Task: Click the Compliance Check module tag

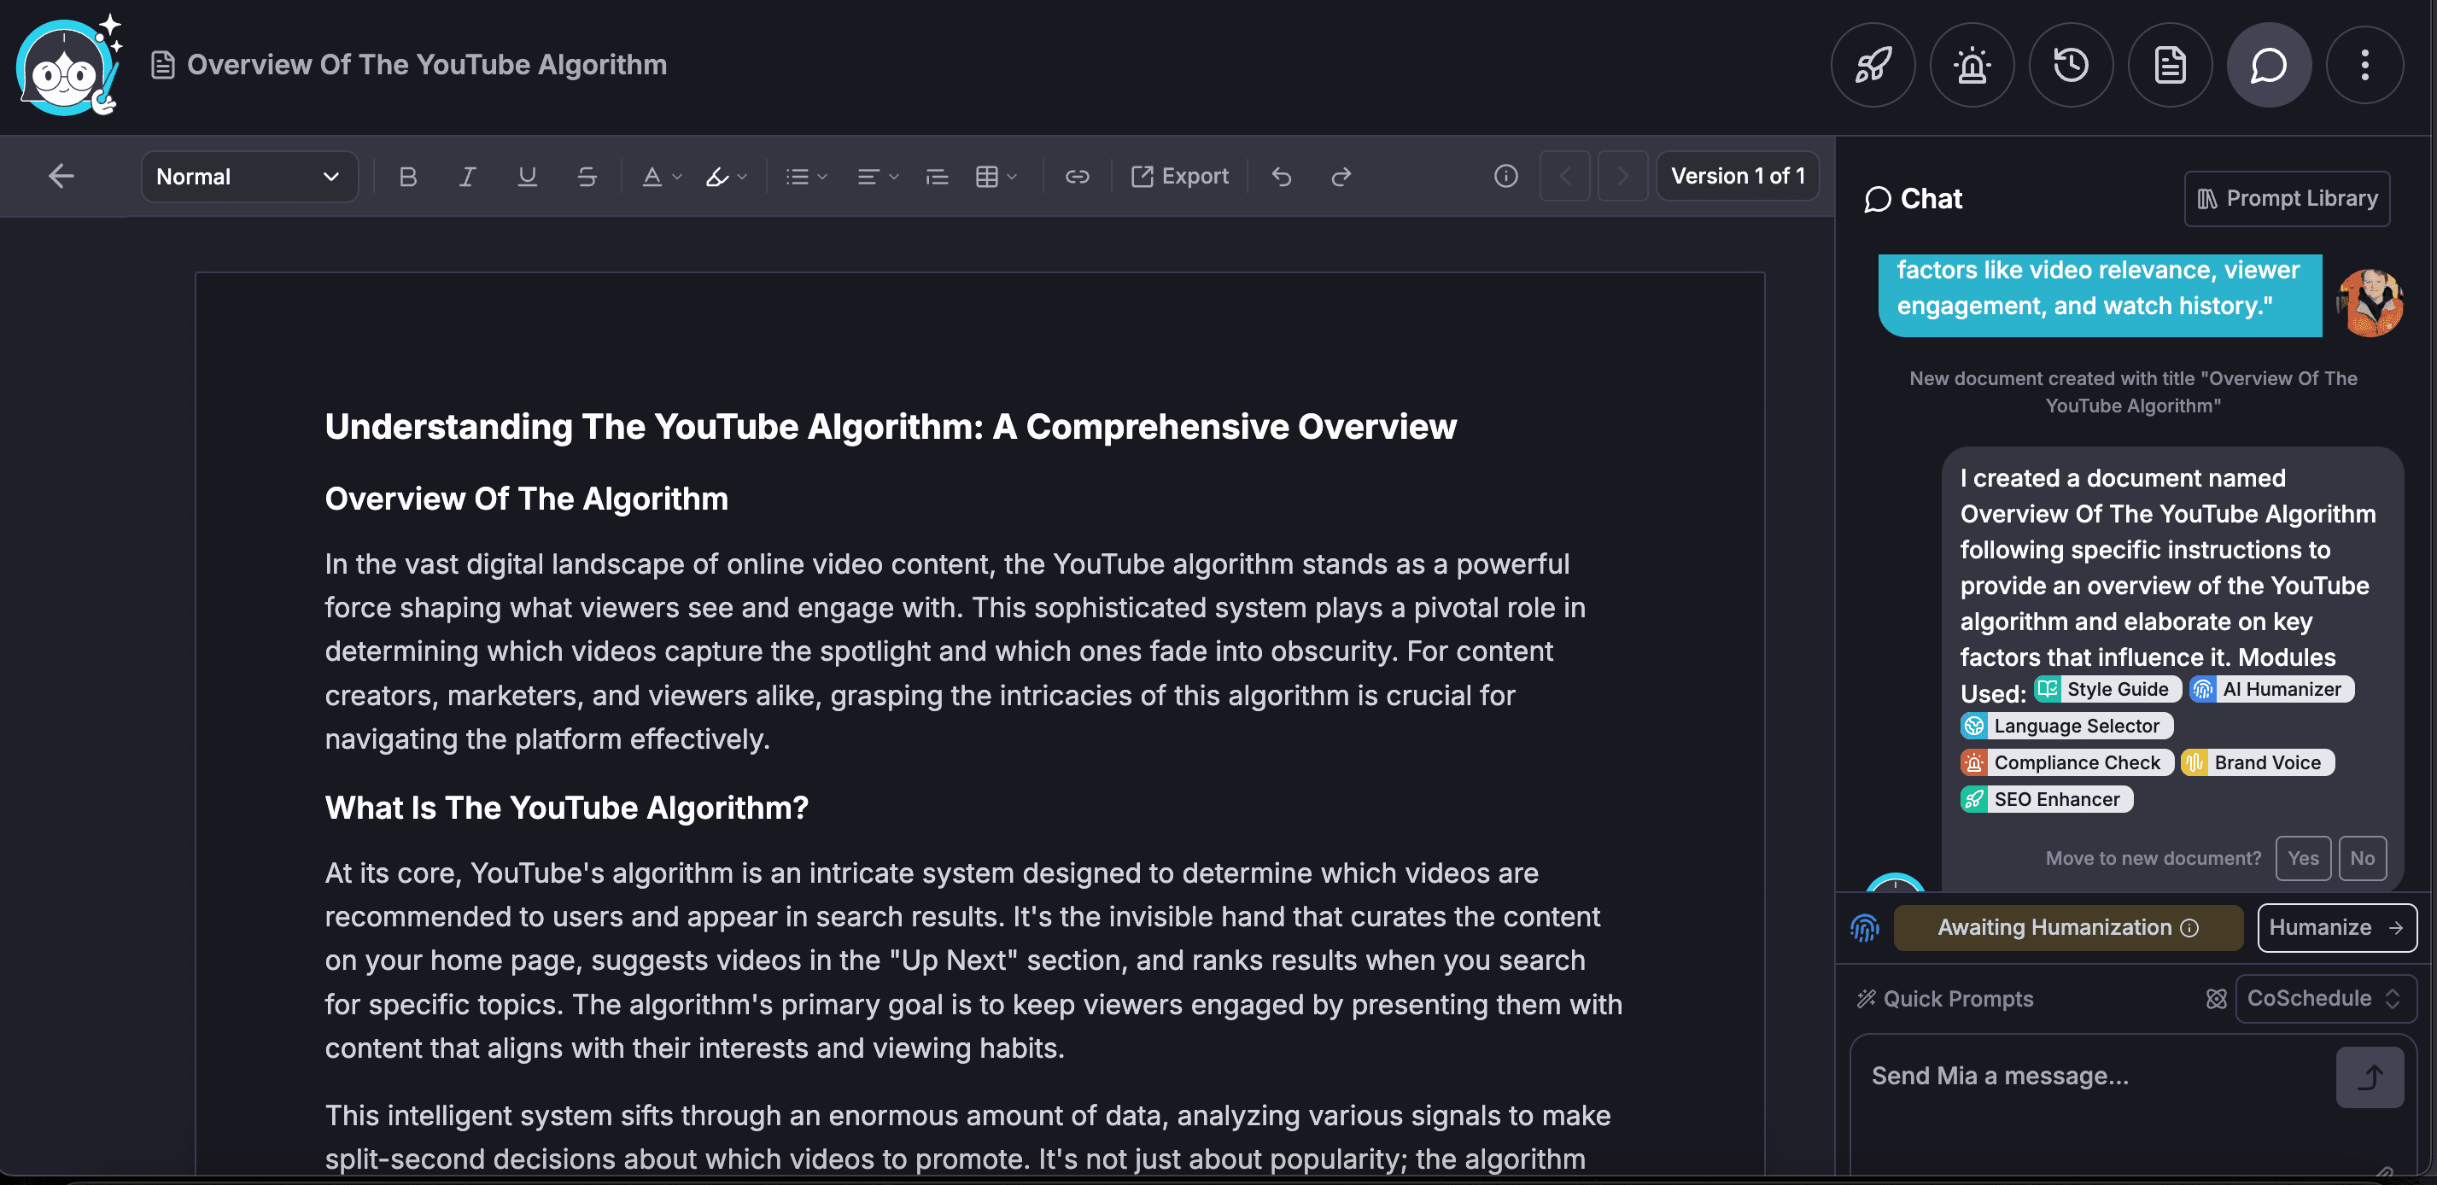Action: pyautogui.click(x=2067, y=761)
